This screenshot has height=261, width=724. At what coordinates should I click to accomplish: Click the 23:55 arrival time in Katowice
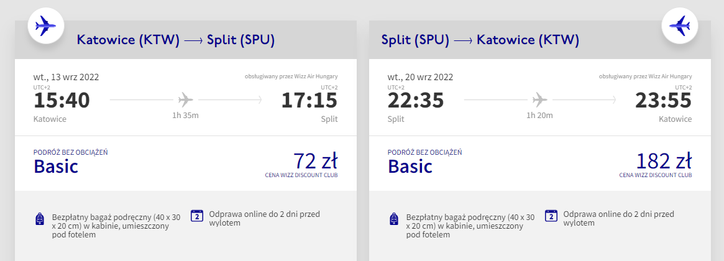[x=664, y=101]
